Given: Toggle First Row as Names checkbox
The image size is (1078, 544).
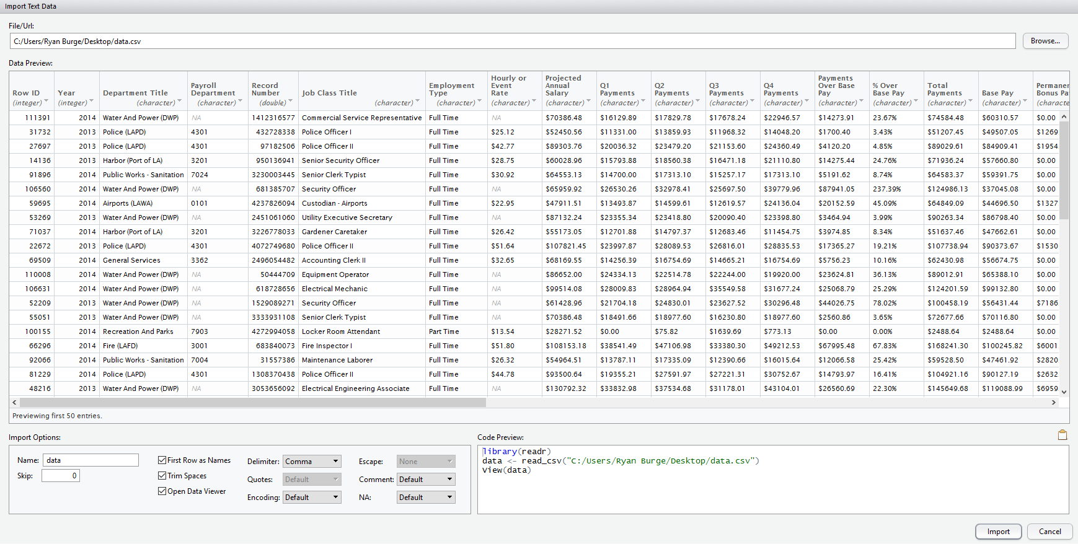Looking at the screenshot, I should (x=162, y=460).
